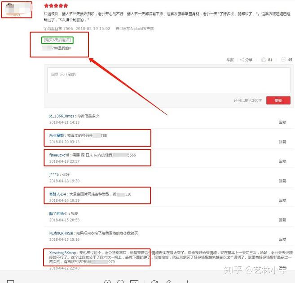
Task: Click the five-star rating at the top
Action: point(56,6)
